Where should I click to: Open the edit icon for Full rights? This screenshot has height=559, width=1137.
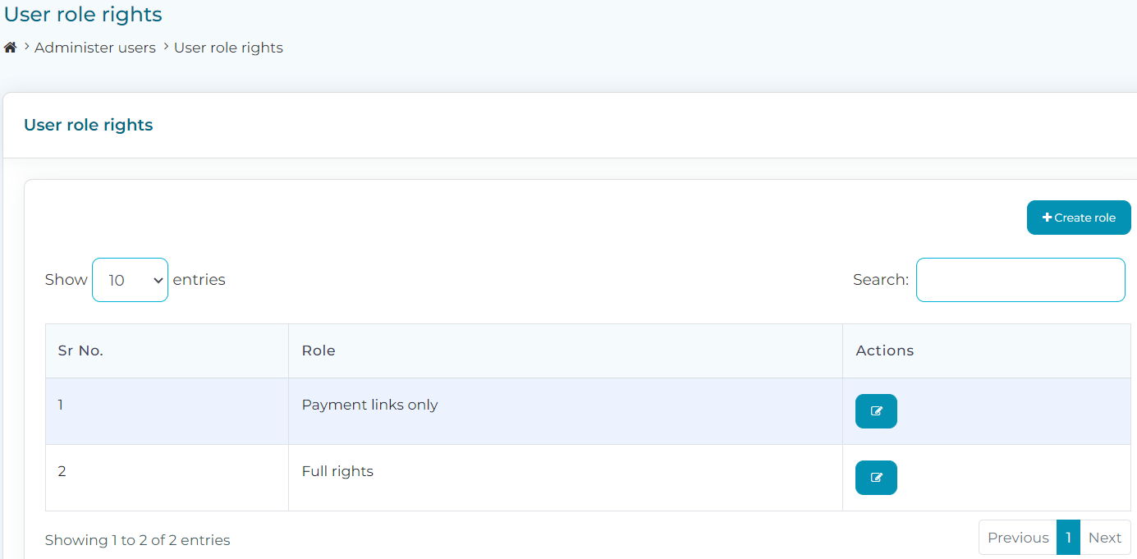click(x=876, y=478)
